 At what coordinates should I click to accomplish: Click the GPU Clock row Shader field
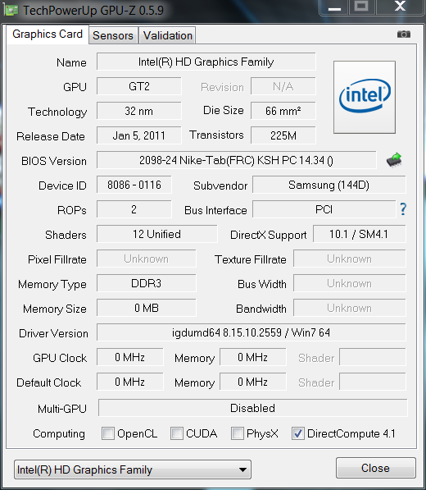[373, 357]
